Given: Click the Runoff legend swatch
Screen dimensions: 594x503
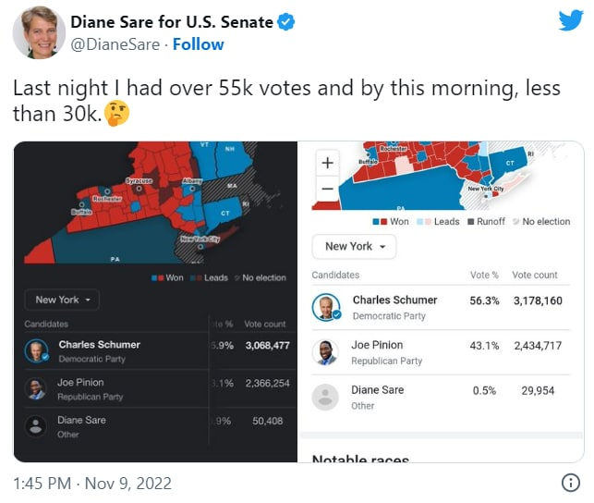Looking at the screenshot, I should click(470, 222).
